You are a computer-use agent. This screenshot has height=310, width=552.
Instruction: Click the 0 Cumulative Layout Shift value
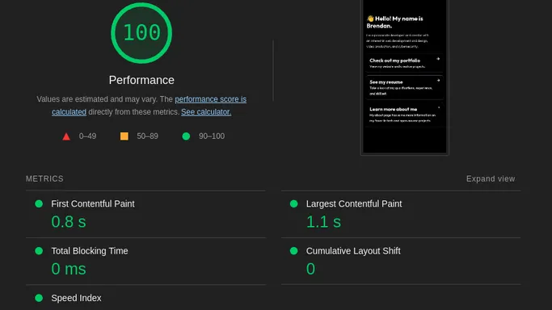310,269
